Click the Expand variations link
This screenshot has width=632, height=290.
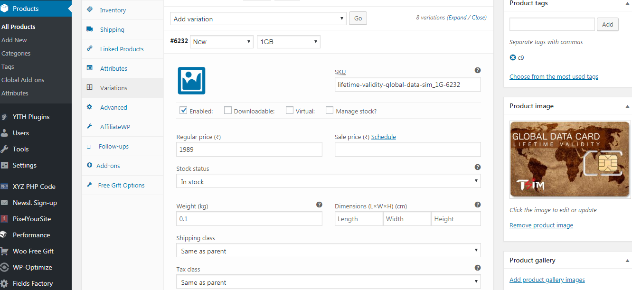(x=458, y=18)
